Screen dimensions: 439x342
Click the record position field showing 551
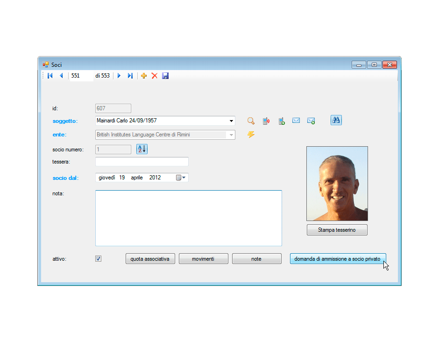81,76
